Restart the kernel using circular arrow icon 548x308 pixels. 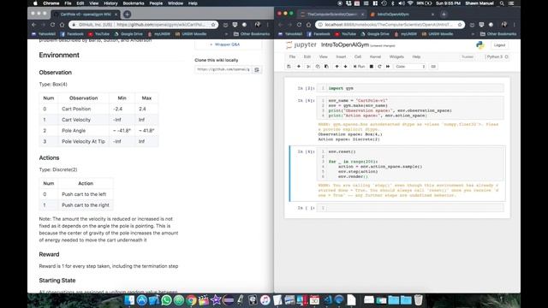(379, 67)
